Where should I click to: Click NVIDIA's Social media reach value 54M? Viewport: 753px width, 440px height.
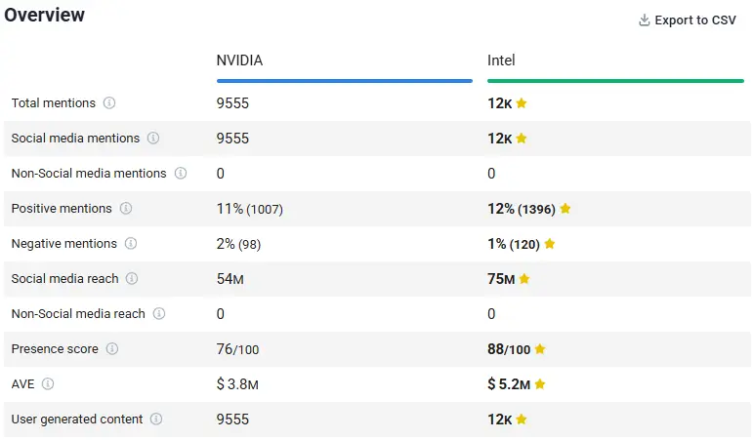click(230, 279)
